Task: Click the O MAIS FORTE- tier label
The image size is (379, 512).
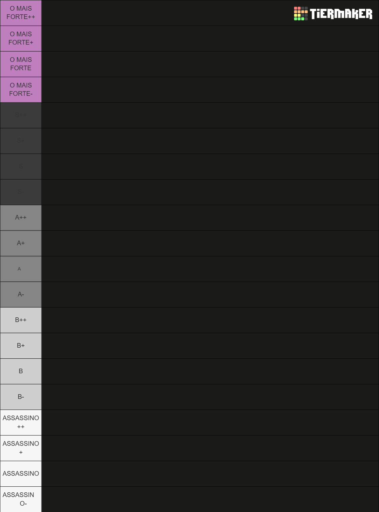Action: pyautogui.click(x=21, y=90)
